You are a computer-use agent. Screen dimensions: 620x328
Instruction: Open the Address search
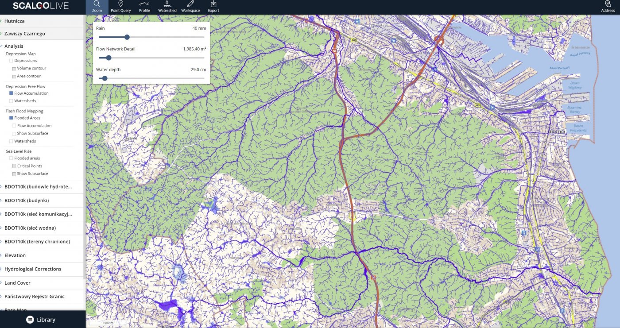[608, 7]
